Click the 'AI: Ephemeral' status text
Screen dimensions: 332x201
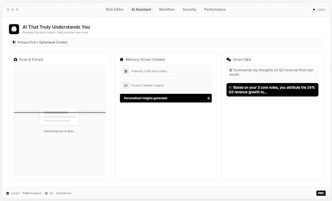click(x=61, y=193)
